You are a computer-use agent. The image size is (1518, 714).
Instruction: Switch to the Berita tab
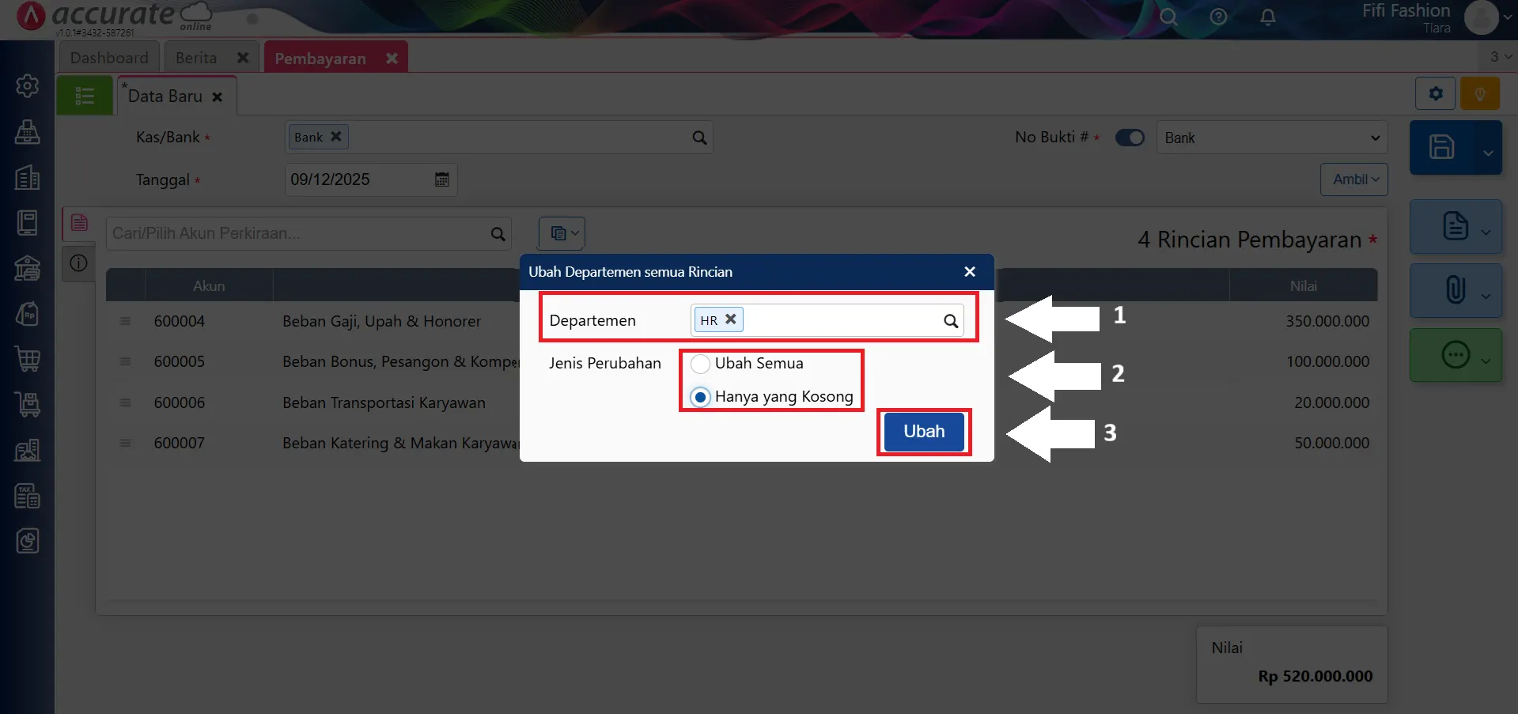click(196, 58)
